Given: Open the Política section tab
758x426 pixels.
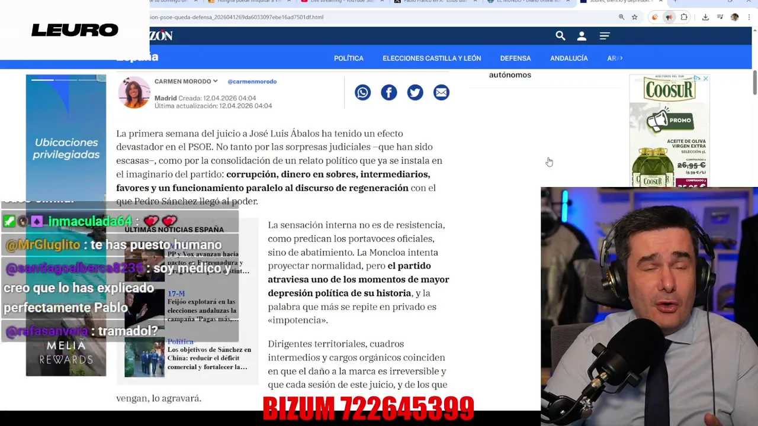Looking at the screenshot, I should 349,58.
